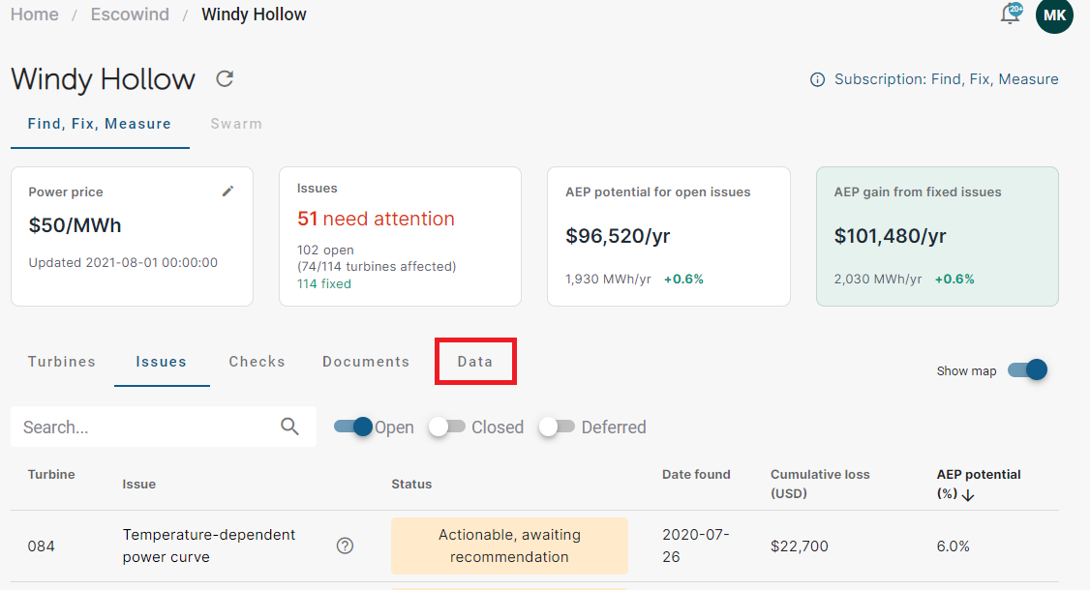Open the Documents tab
Image resolution: width=1090 pixels, height=590 pixels.
[366, 362]
